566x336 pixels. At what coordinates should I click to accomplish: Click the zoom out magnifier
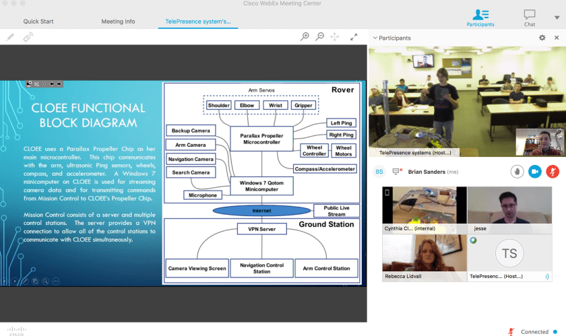tap(320, 37)
